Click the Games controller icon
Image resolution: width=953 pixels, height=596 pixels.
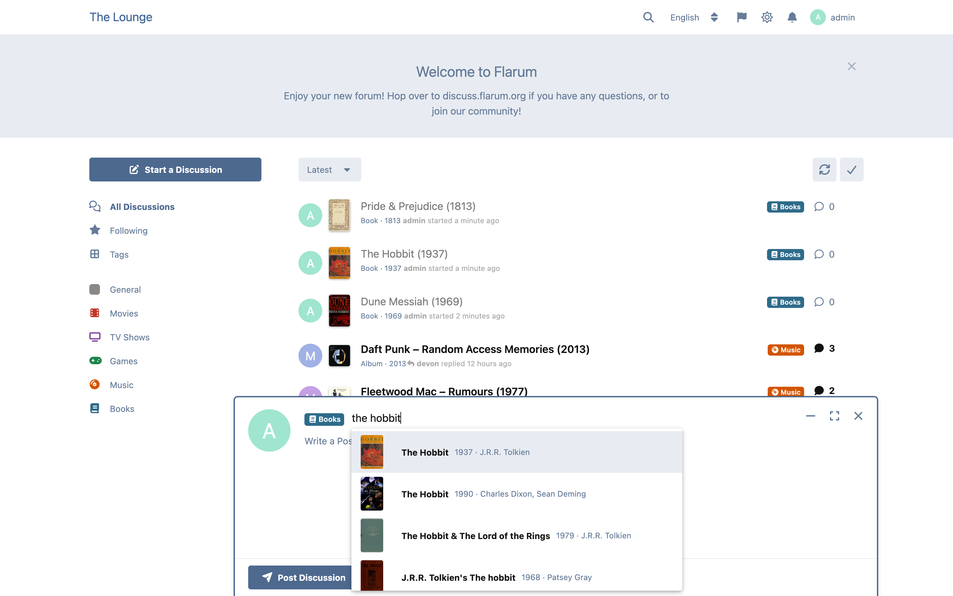click(95, 361)
